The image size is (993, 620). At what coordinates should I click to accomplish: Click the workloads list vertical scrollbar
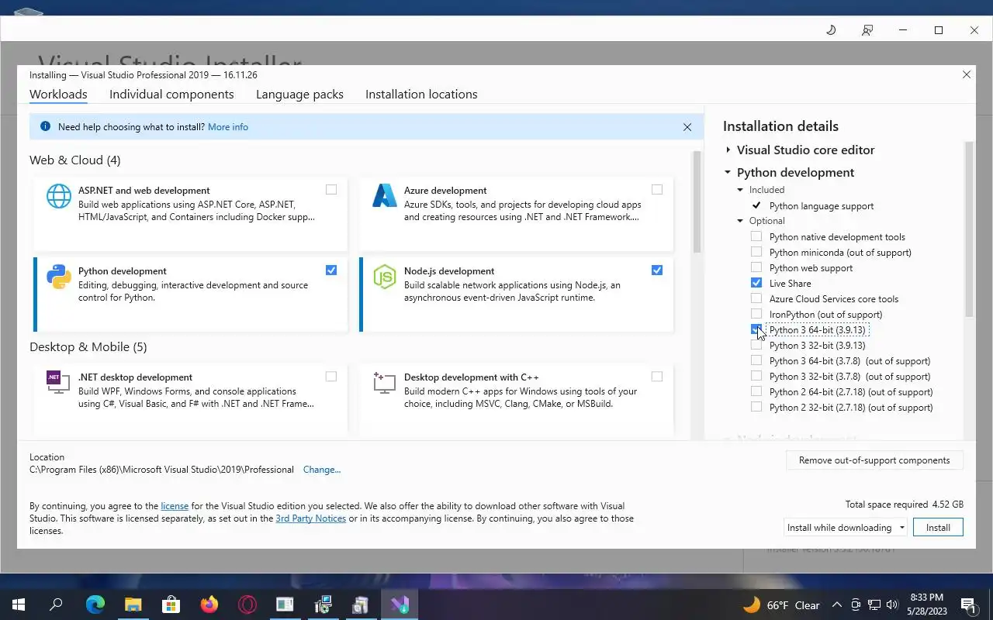(697, 203)
